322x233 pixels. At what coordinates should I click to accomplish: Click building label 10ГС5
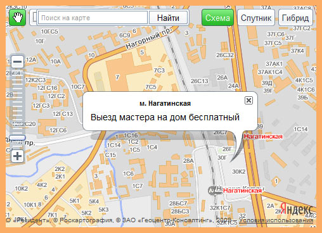(49, 32)
